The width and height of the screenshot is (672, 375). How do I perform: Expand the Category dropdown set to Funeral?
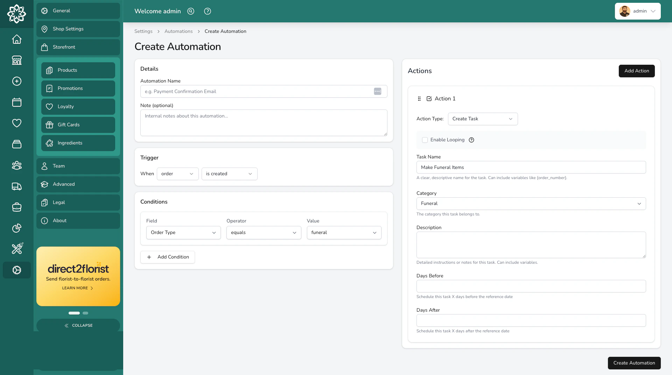pos(531,204)
